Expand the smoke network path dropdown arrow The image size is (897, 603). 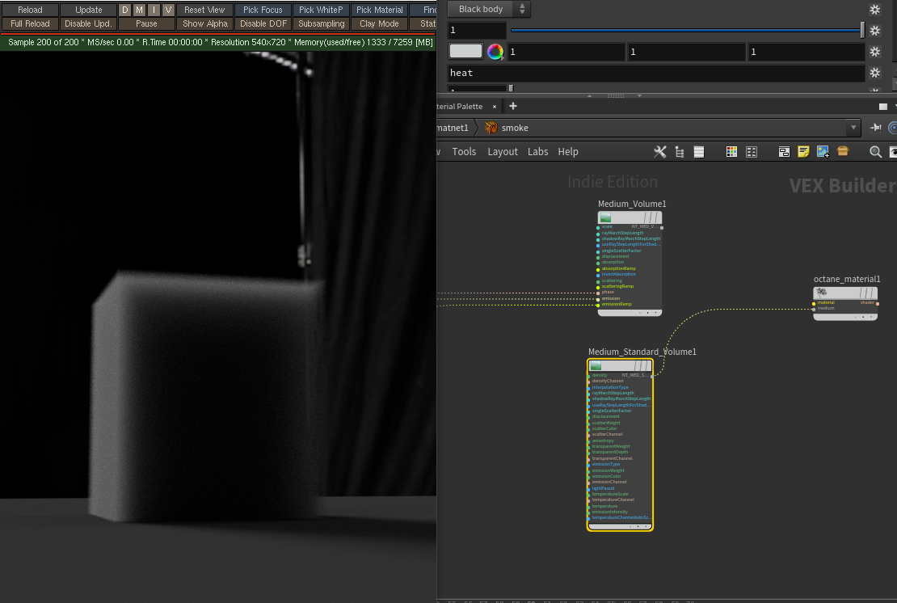tap(853, 128)
